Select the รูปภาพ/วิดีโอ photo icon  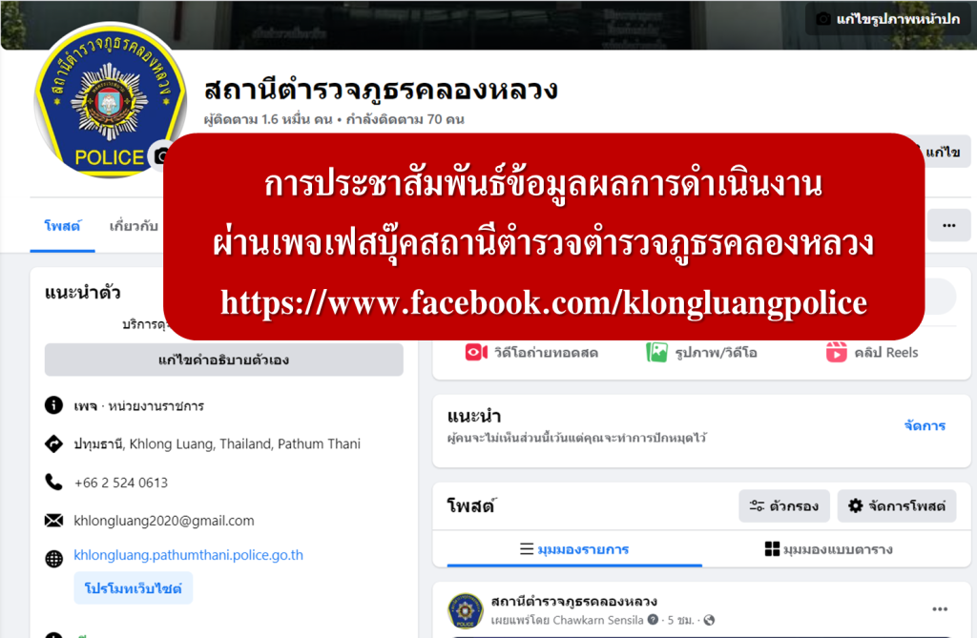click(656, 353)
